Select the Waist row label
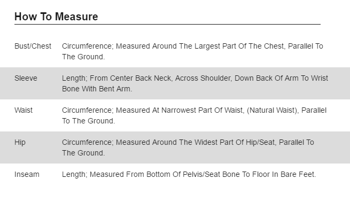The height and width of the screenshot is (202, 350). (24, 110)
